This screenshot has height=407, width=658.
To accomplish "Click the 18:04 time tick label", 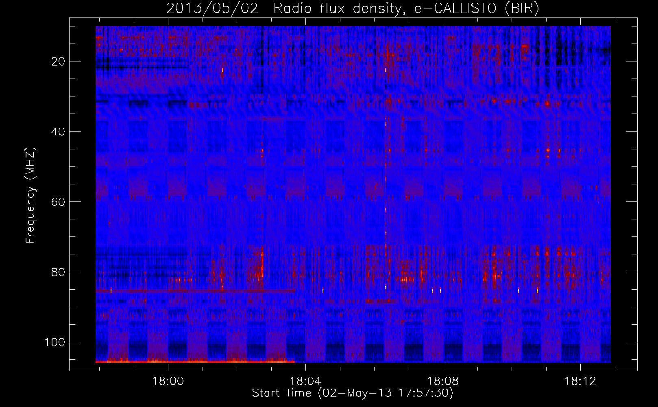I will pyautogui.click(x=305, y=381).
